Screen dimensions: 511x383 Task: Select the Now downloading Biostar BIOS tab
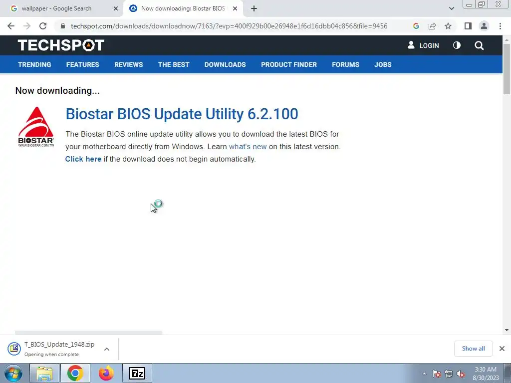[183, 8]
